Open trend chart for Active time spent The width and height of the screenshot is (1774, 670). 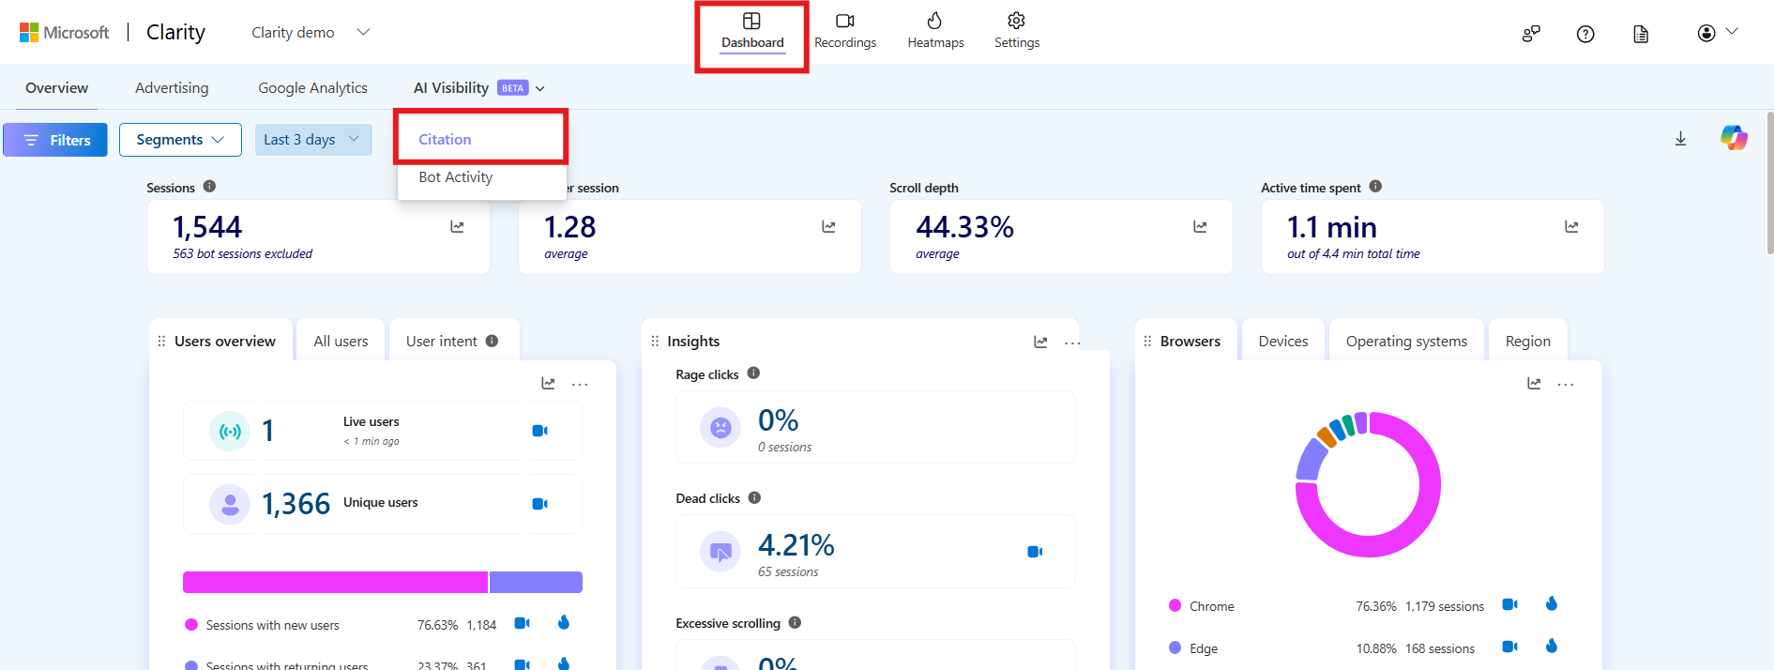pos(1571,226)
